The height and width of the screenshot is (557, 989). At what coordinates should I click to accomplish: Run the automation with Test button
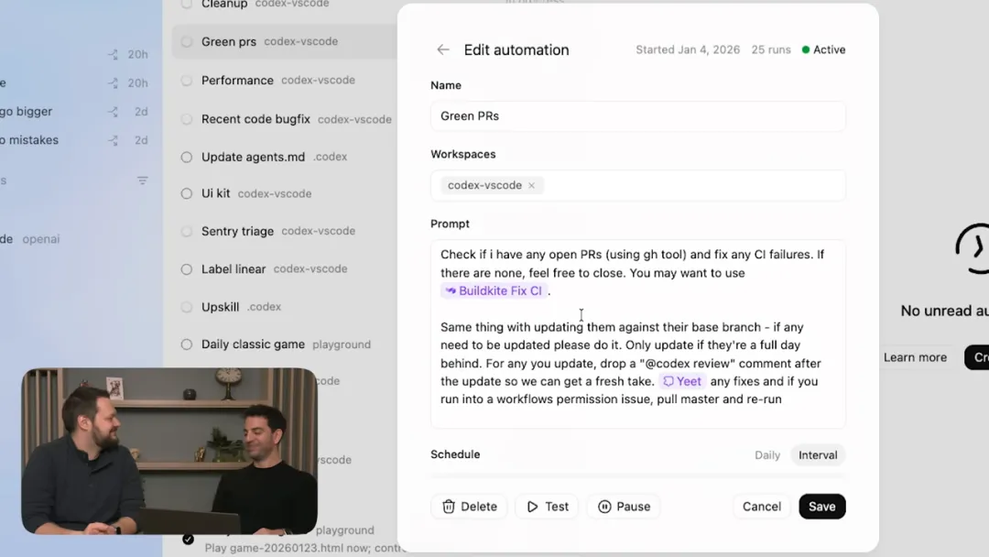[x=547, y=507]
